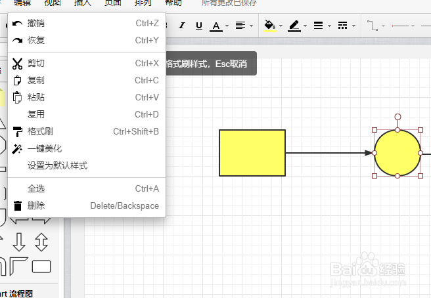
Task: Click One-click Beautify (一键美化) entry
Action: click(87, 148)
